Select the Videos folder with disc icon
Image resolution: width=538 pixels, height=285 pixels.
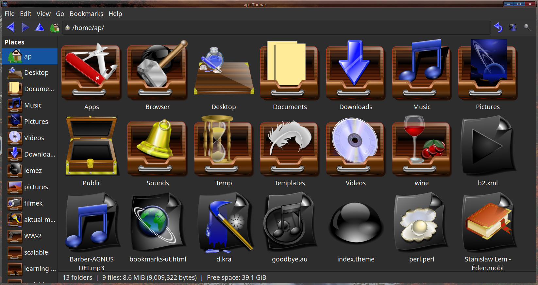356,151
